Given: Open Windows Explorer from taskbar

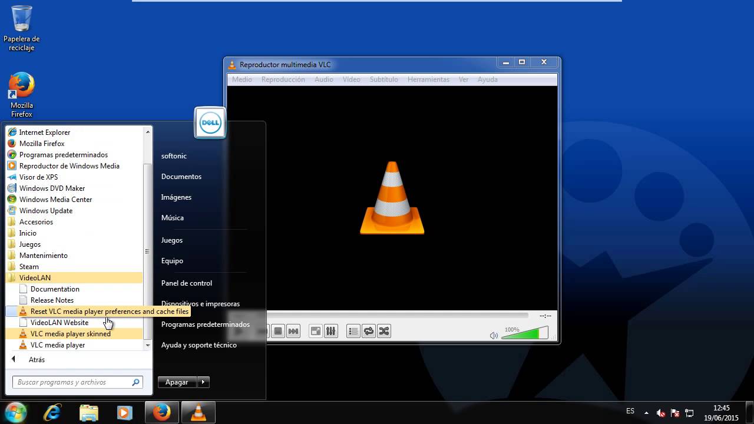Looking at the screenshot, I should coord(88,413).
